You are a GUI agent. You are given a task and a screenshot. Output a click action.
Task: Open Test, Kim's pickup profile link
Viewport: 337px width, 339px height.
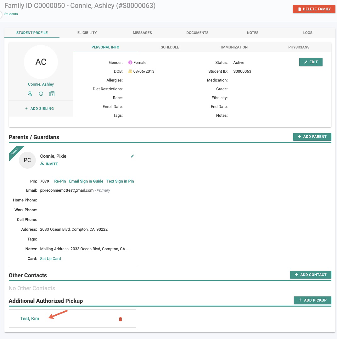(x=30, y=319)
